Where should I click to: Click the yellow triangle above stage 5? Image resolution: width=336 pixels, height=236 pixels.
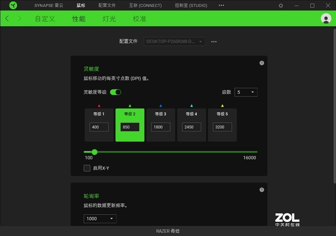click(x=223, y=106)
